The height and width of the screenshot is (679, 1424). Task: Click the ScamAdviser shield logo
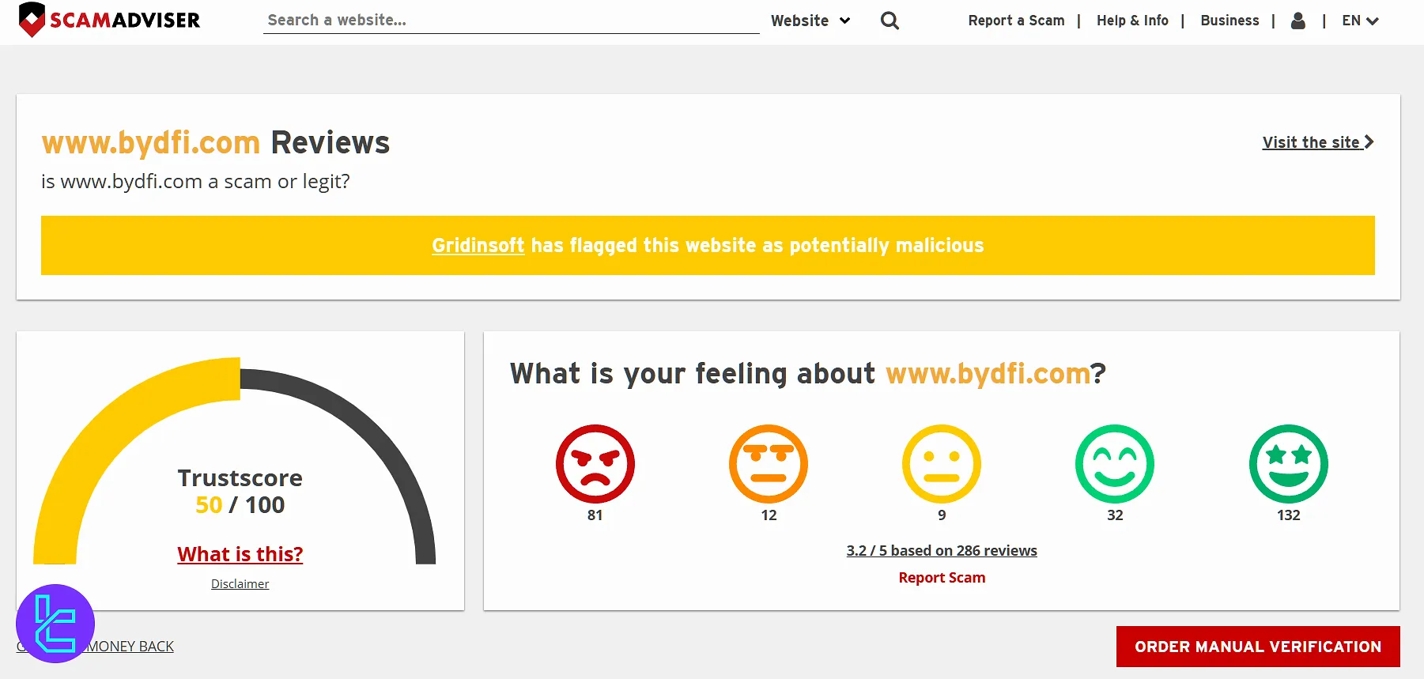point(110,20)
